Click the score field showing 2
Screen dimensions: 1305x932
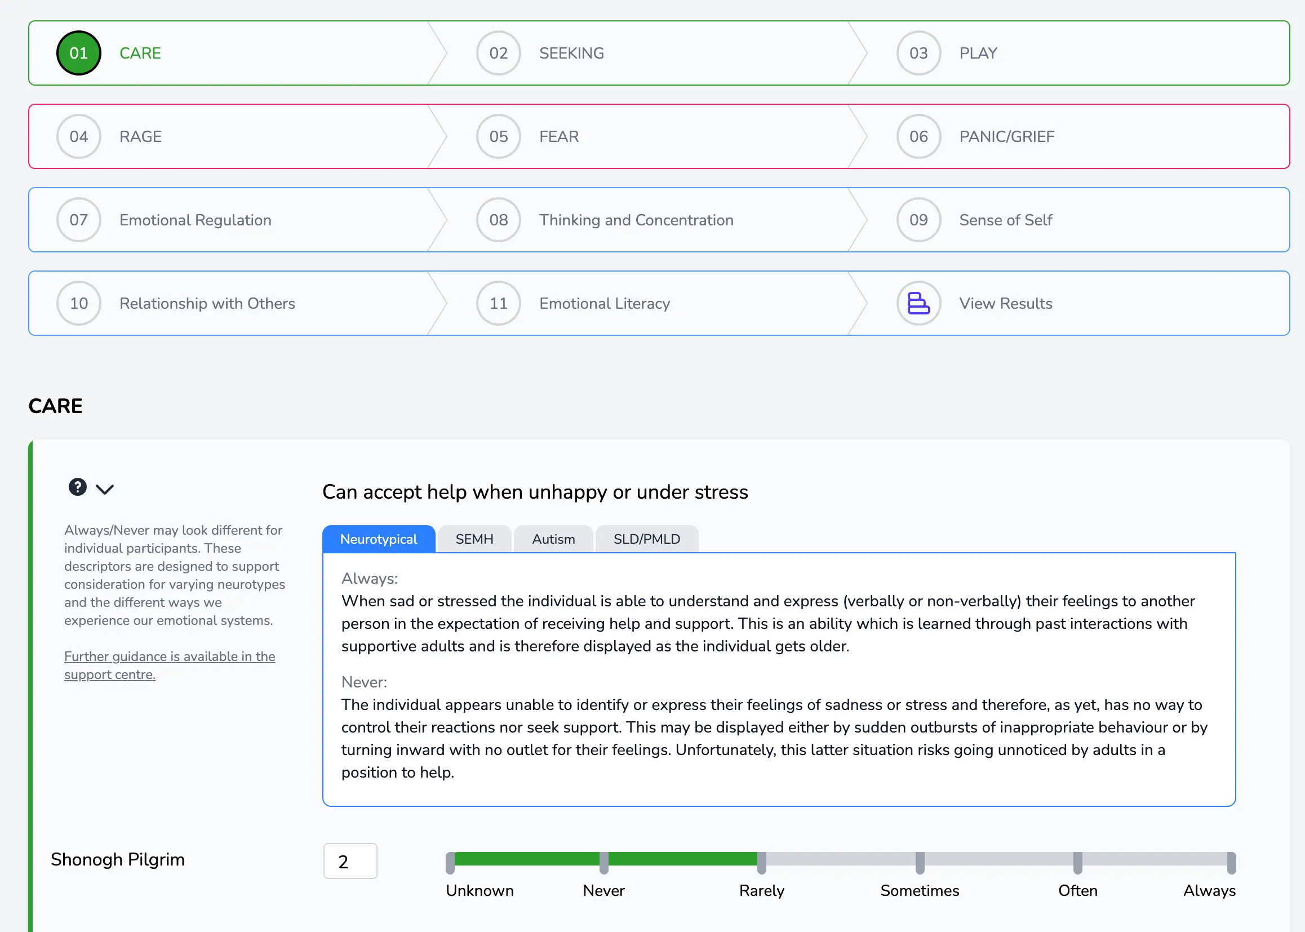pyautogui.click(x=350, y=861)
